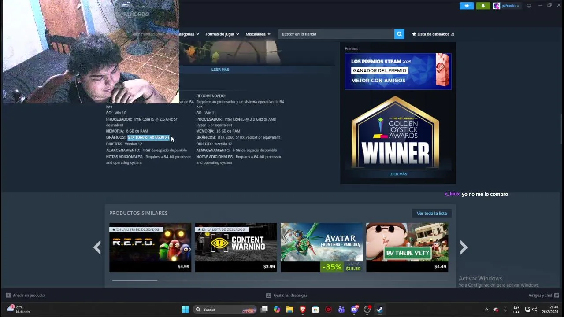Go to next similar products arrow
The image size is (564, 317).
(463, 247)
